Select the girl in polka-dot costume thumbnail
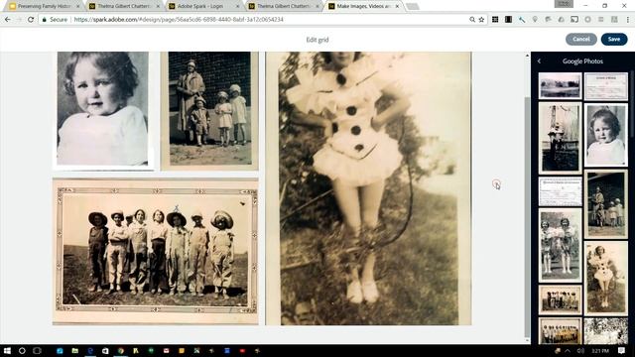Image resolution: width=635 pixels, height=357 pixels. coord(606,278)
